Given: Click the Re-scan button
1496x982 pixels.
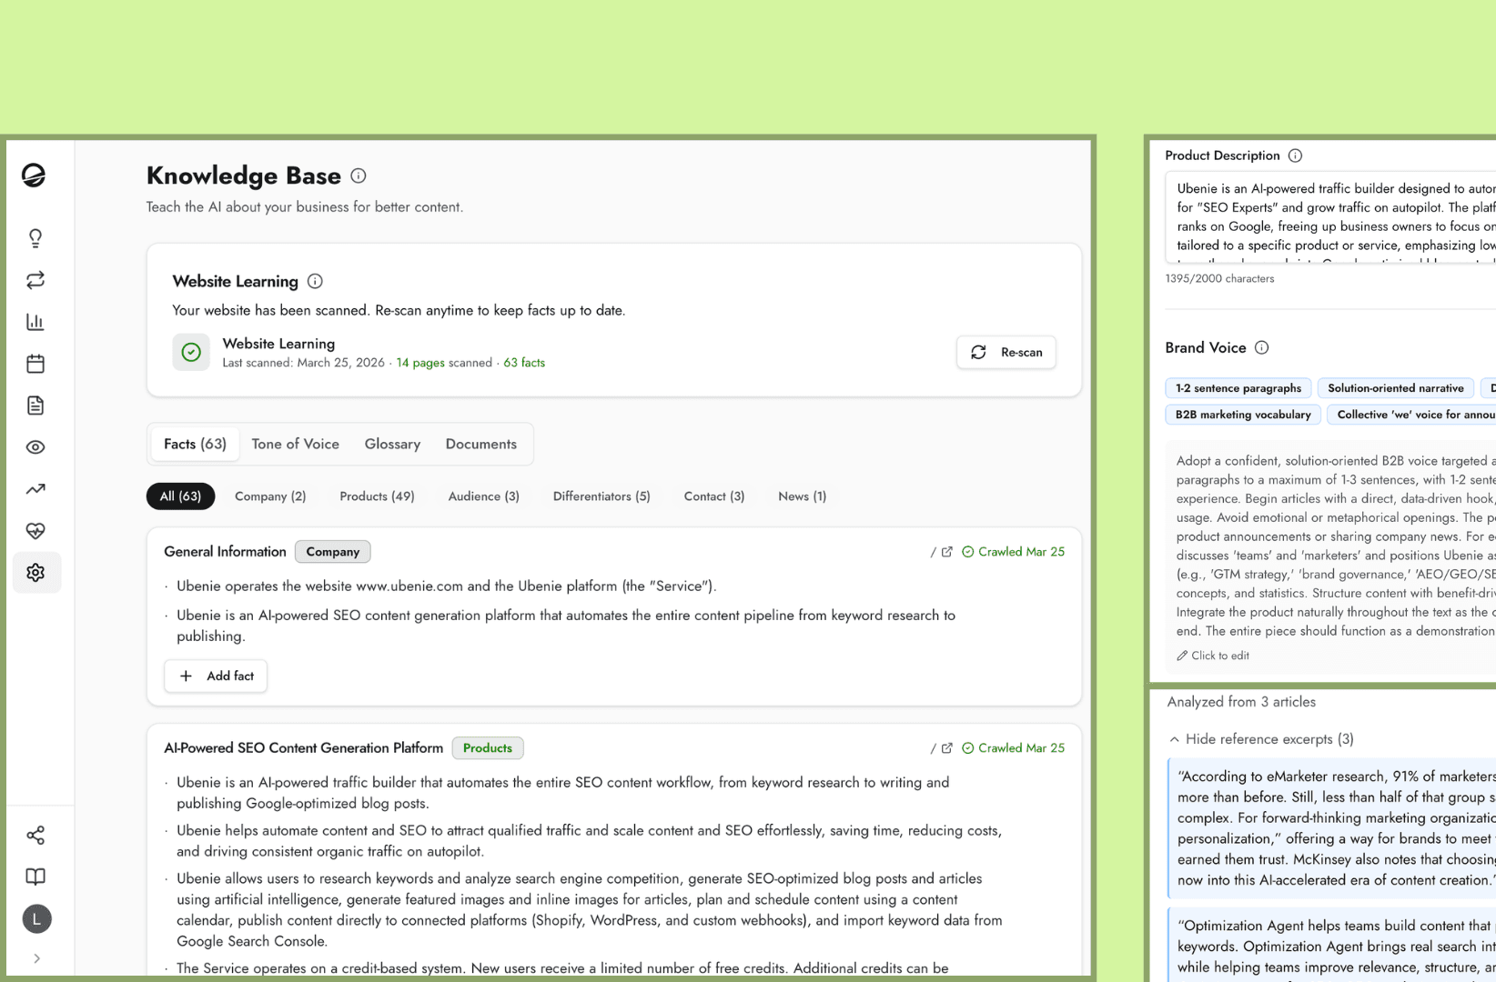Looking at the screenshot, I should tap(1006, 352).
